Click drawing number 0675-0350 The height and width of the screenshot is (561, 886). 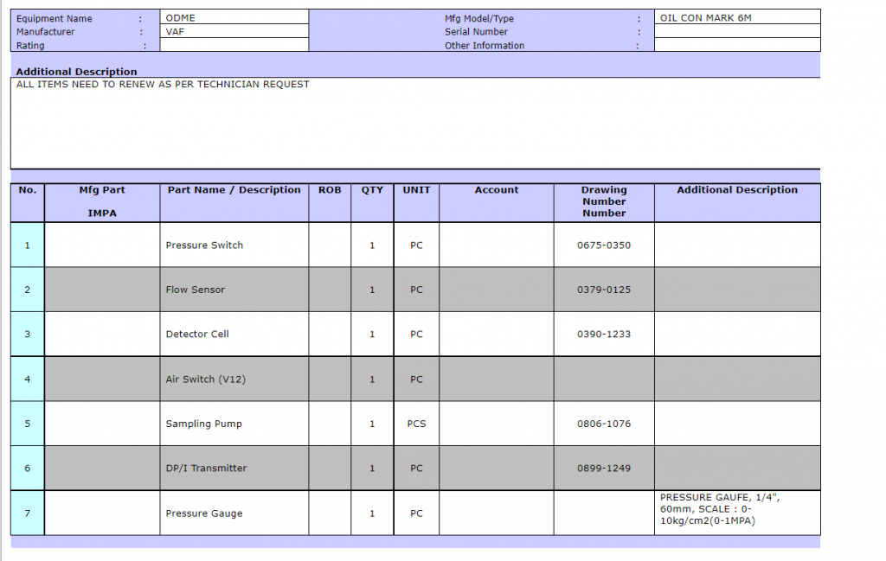coord(604,245)
